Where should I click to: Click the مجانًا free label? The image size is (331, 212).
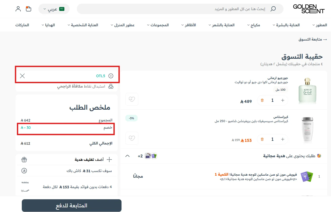click(x=138, y=176)
